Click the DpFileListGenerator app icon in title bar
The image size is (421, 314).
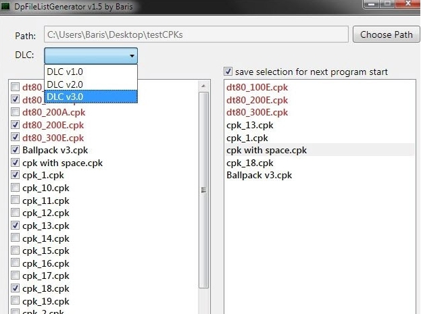[x=5, y=6]
